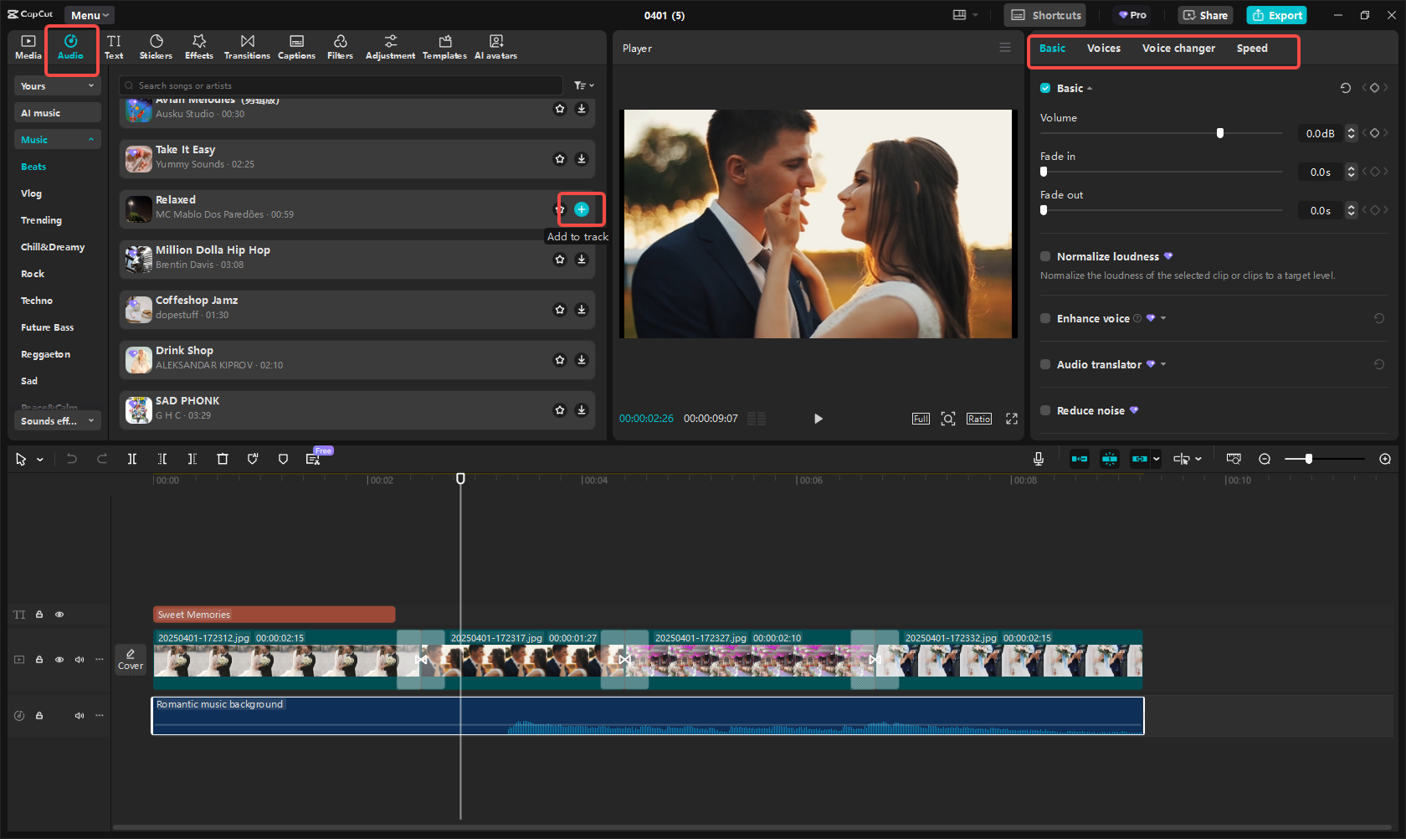Check the Reduce noise option
Screen dimensions: 1406x839
(1045, 410)
